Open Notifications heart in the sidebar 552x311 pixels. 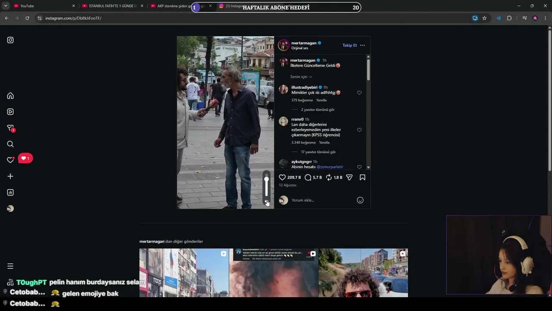pos(10,160)
